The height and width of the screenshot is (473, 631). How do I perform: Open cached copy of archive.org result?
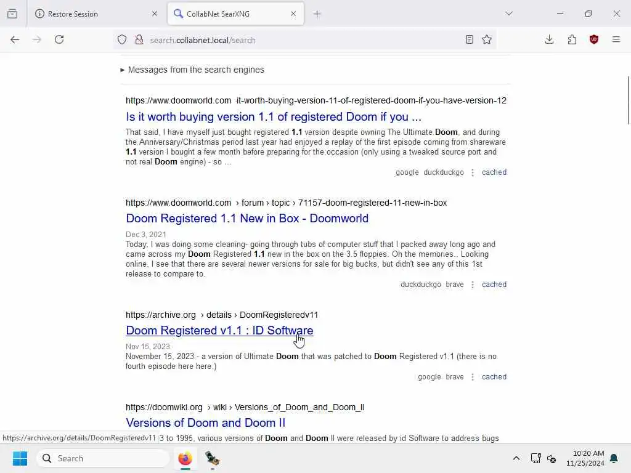coord(494,377)
